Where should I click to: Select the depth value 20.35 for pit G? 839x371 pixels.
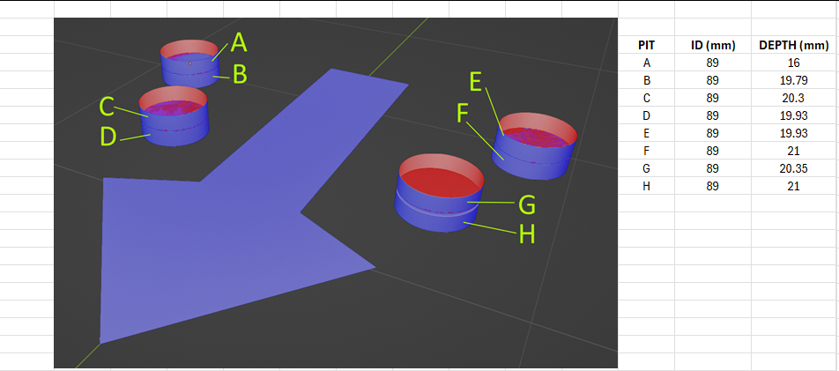(x=794, y=168)
